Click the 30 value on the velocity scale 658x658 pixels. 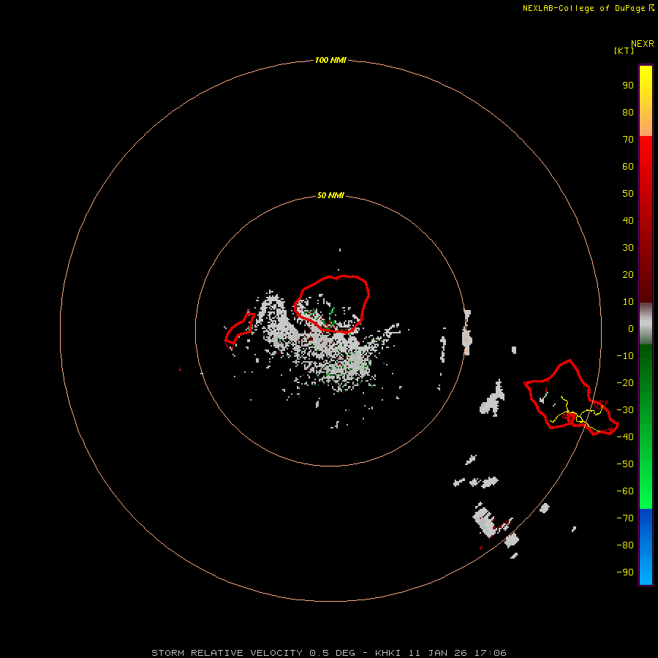coord(628,248)
